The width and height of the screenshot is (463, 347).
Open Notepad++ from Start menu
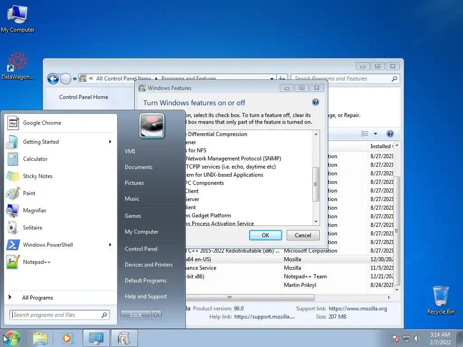tap(61, 262)
